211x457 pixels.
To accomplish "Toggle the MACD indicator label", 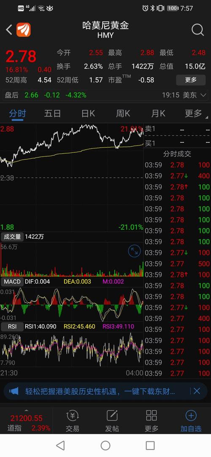I will click(12, 281).
